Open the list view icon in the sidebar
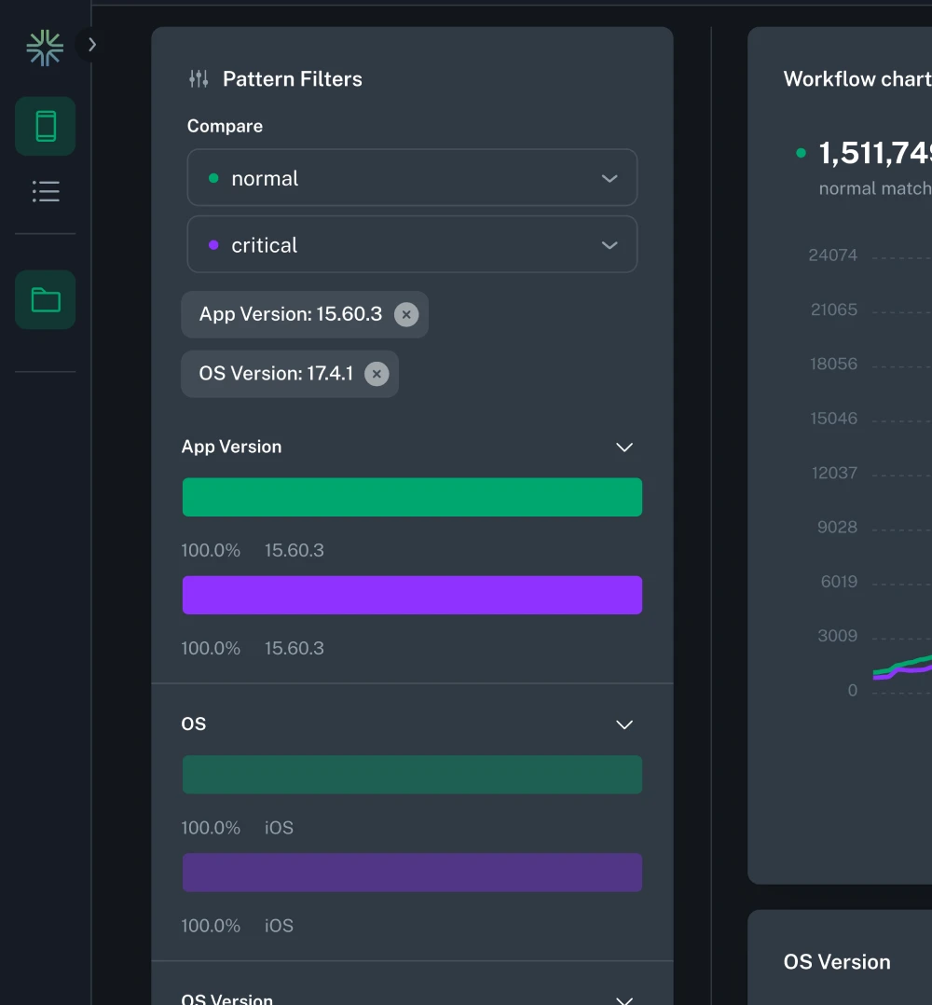This screenshot has height=1005, width=932. coord(45,191)
